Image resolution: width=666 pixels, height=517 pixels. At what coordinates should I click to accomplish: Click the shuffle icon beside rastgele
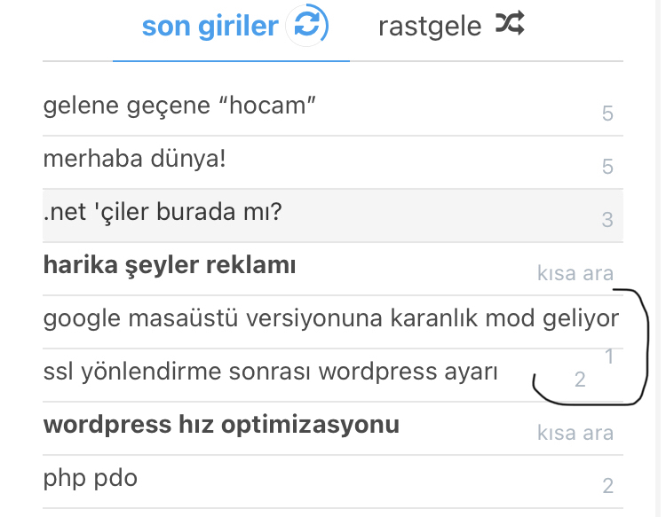coord(510,23)
